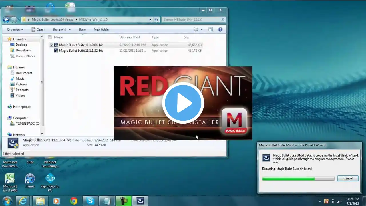The image size is (366, 206).
Task: Click Burn in Explorer toolbar
Action: click(82, 29)
